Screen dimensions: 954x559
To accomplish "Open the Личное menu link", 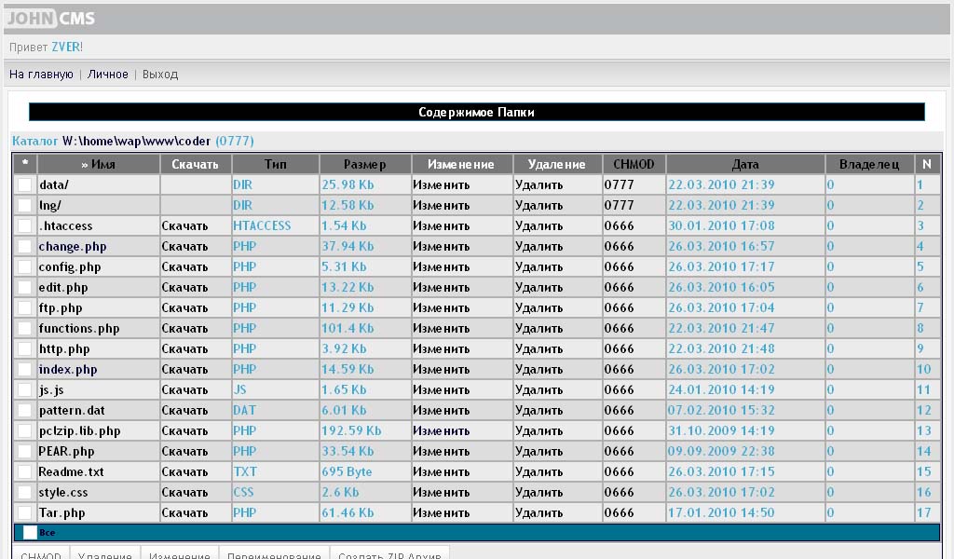I will pos(107,74).
